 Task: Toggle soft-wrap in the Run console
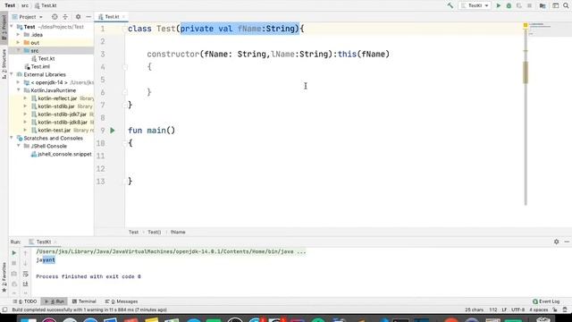[26, 274]
